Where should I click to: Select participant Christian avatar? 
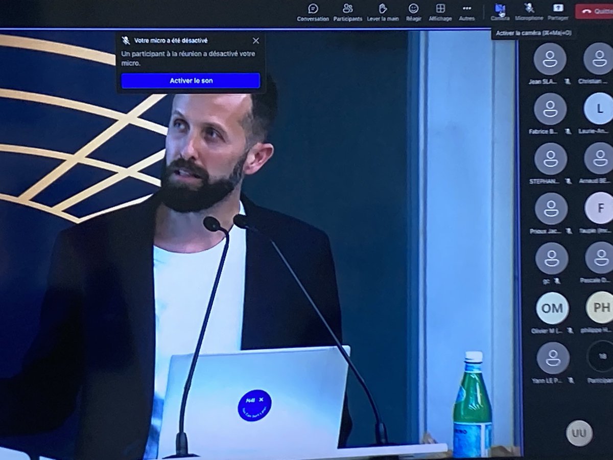pyautogui.click(x=599, y=59)
